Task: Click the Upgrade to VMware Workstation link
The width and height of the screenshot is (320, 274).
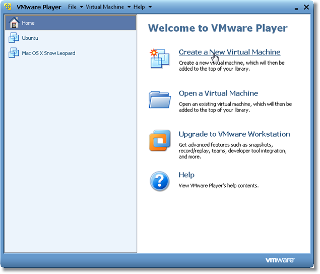Action: 234,134
